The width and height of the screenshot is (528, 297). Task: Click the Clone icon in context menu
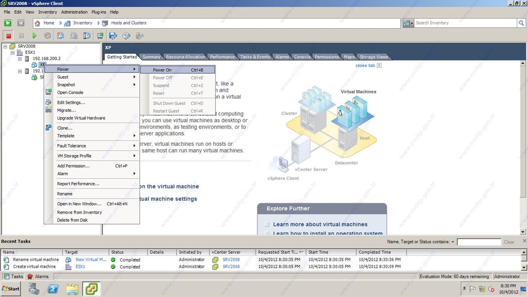click(49, 127)
